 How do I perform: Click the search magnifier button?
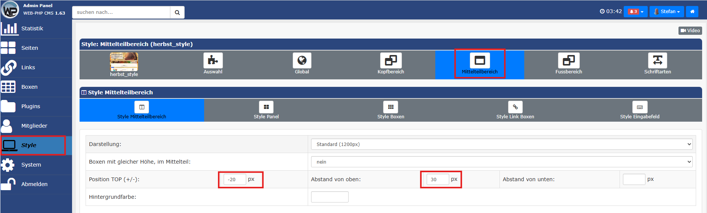[177, 12]
